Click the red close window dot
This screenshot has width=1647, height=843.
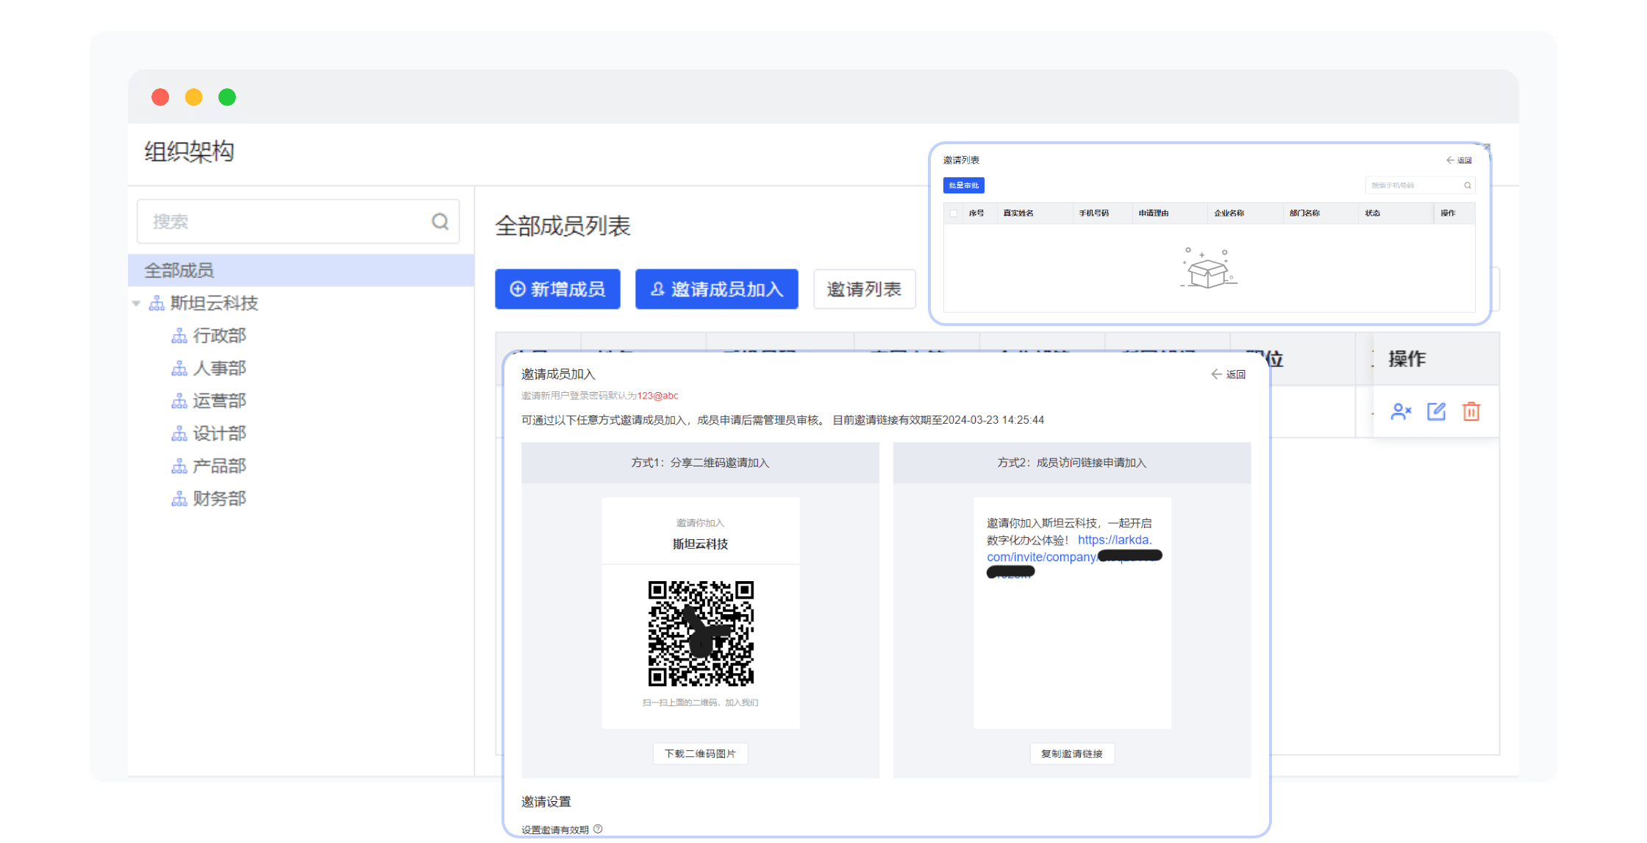160,97
